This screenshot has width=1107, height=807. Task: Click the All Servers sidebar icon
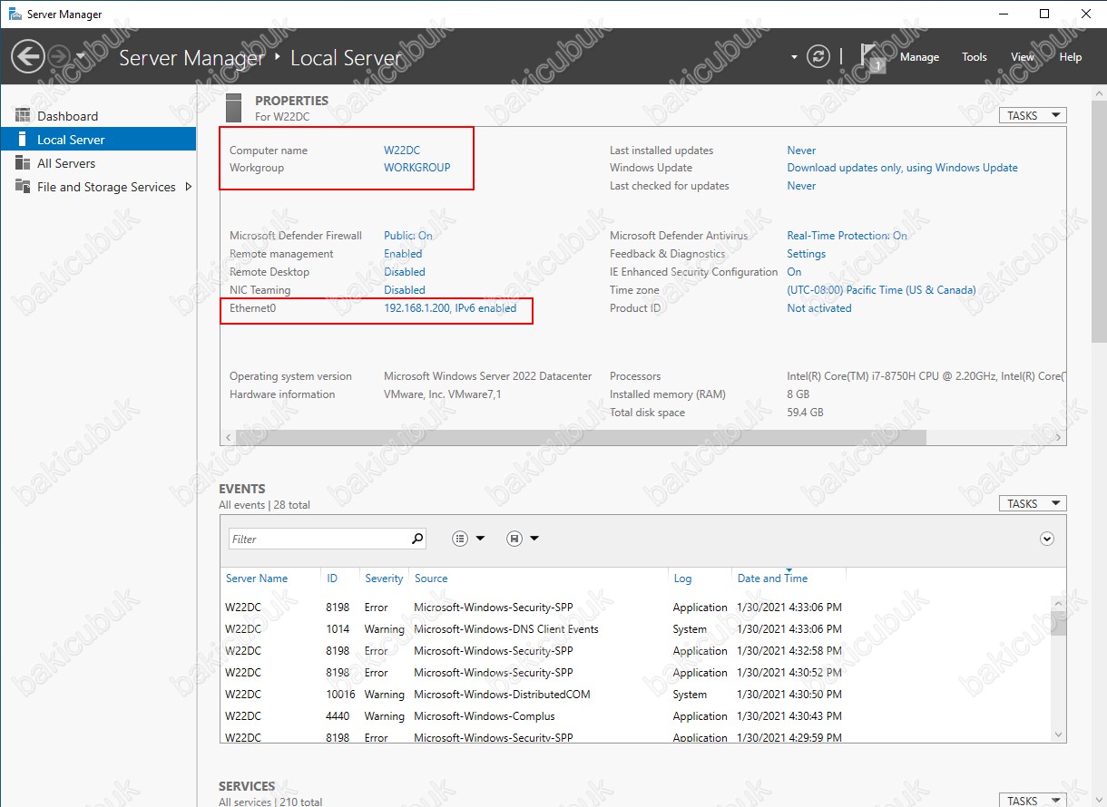(23, 163)
